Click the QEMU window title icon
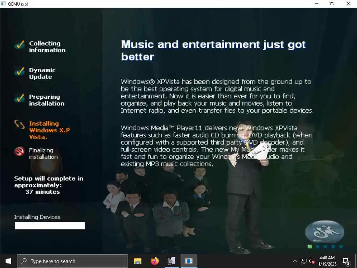 point(3,3)
